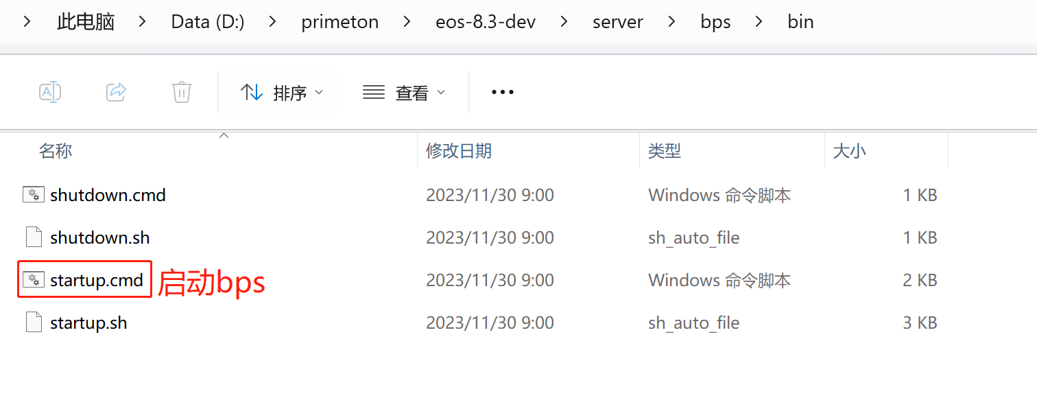Expand the chevron after Data (D:)
This screenshot has width=1037, height=420.
273,22
